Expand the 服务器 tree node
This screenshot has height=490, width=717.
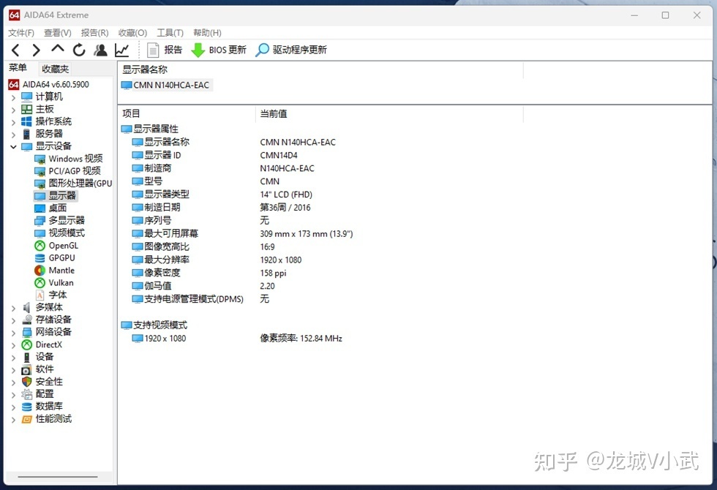[13, 134]
